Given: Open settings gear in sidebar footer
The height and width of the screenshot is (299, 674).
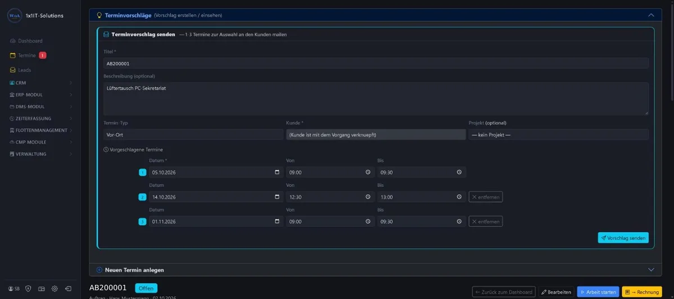Looking at the screenshot, I should tap(54, 288).
